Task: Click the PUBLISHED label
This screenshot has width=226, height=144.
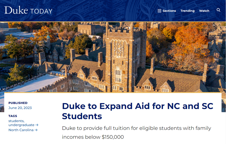Action: [18, 103]
